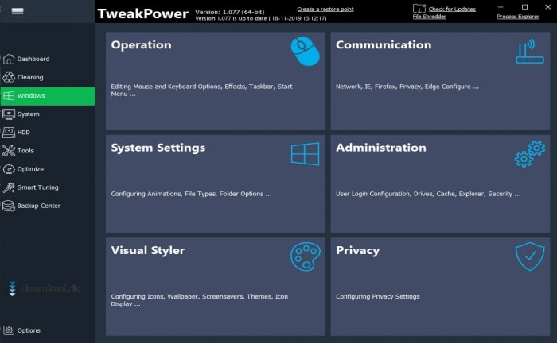Toggle the hamburger menu icon

[18, 11]
